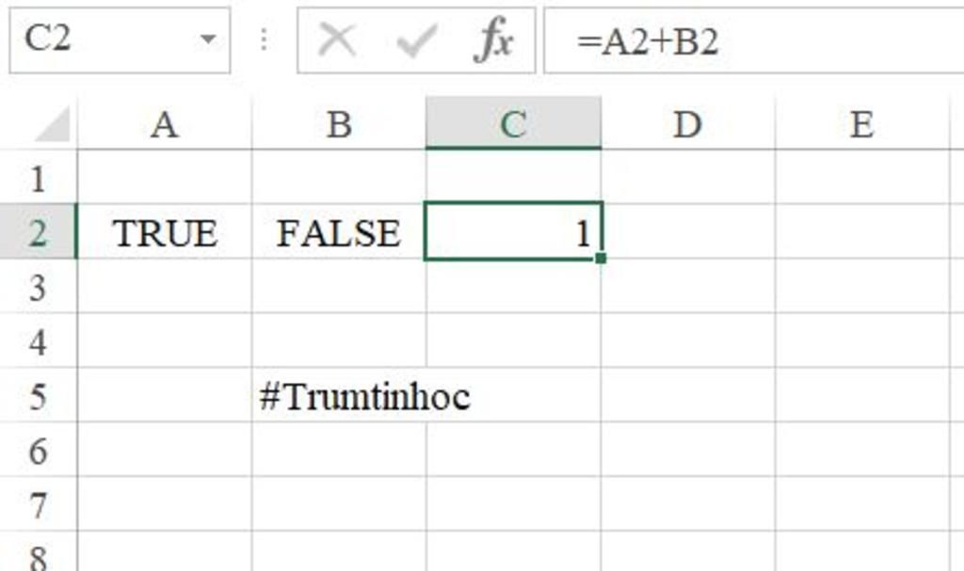The height and width of the screenshot is (571, 964).
Task: Click the Enter checkmark formula icon
Action: click(415, 40)
